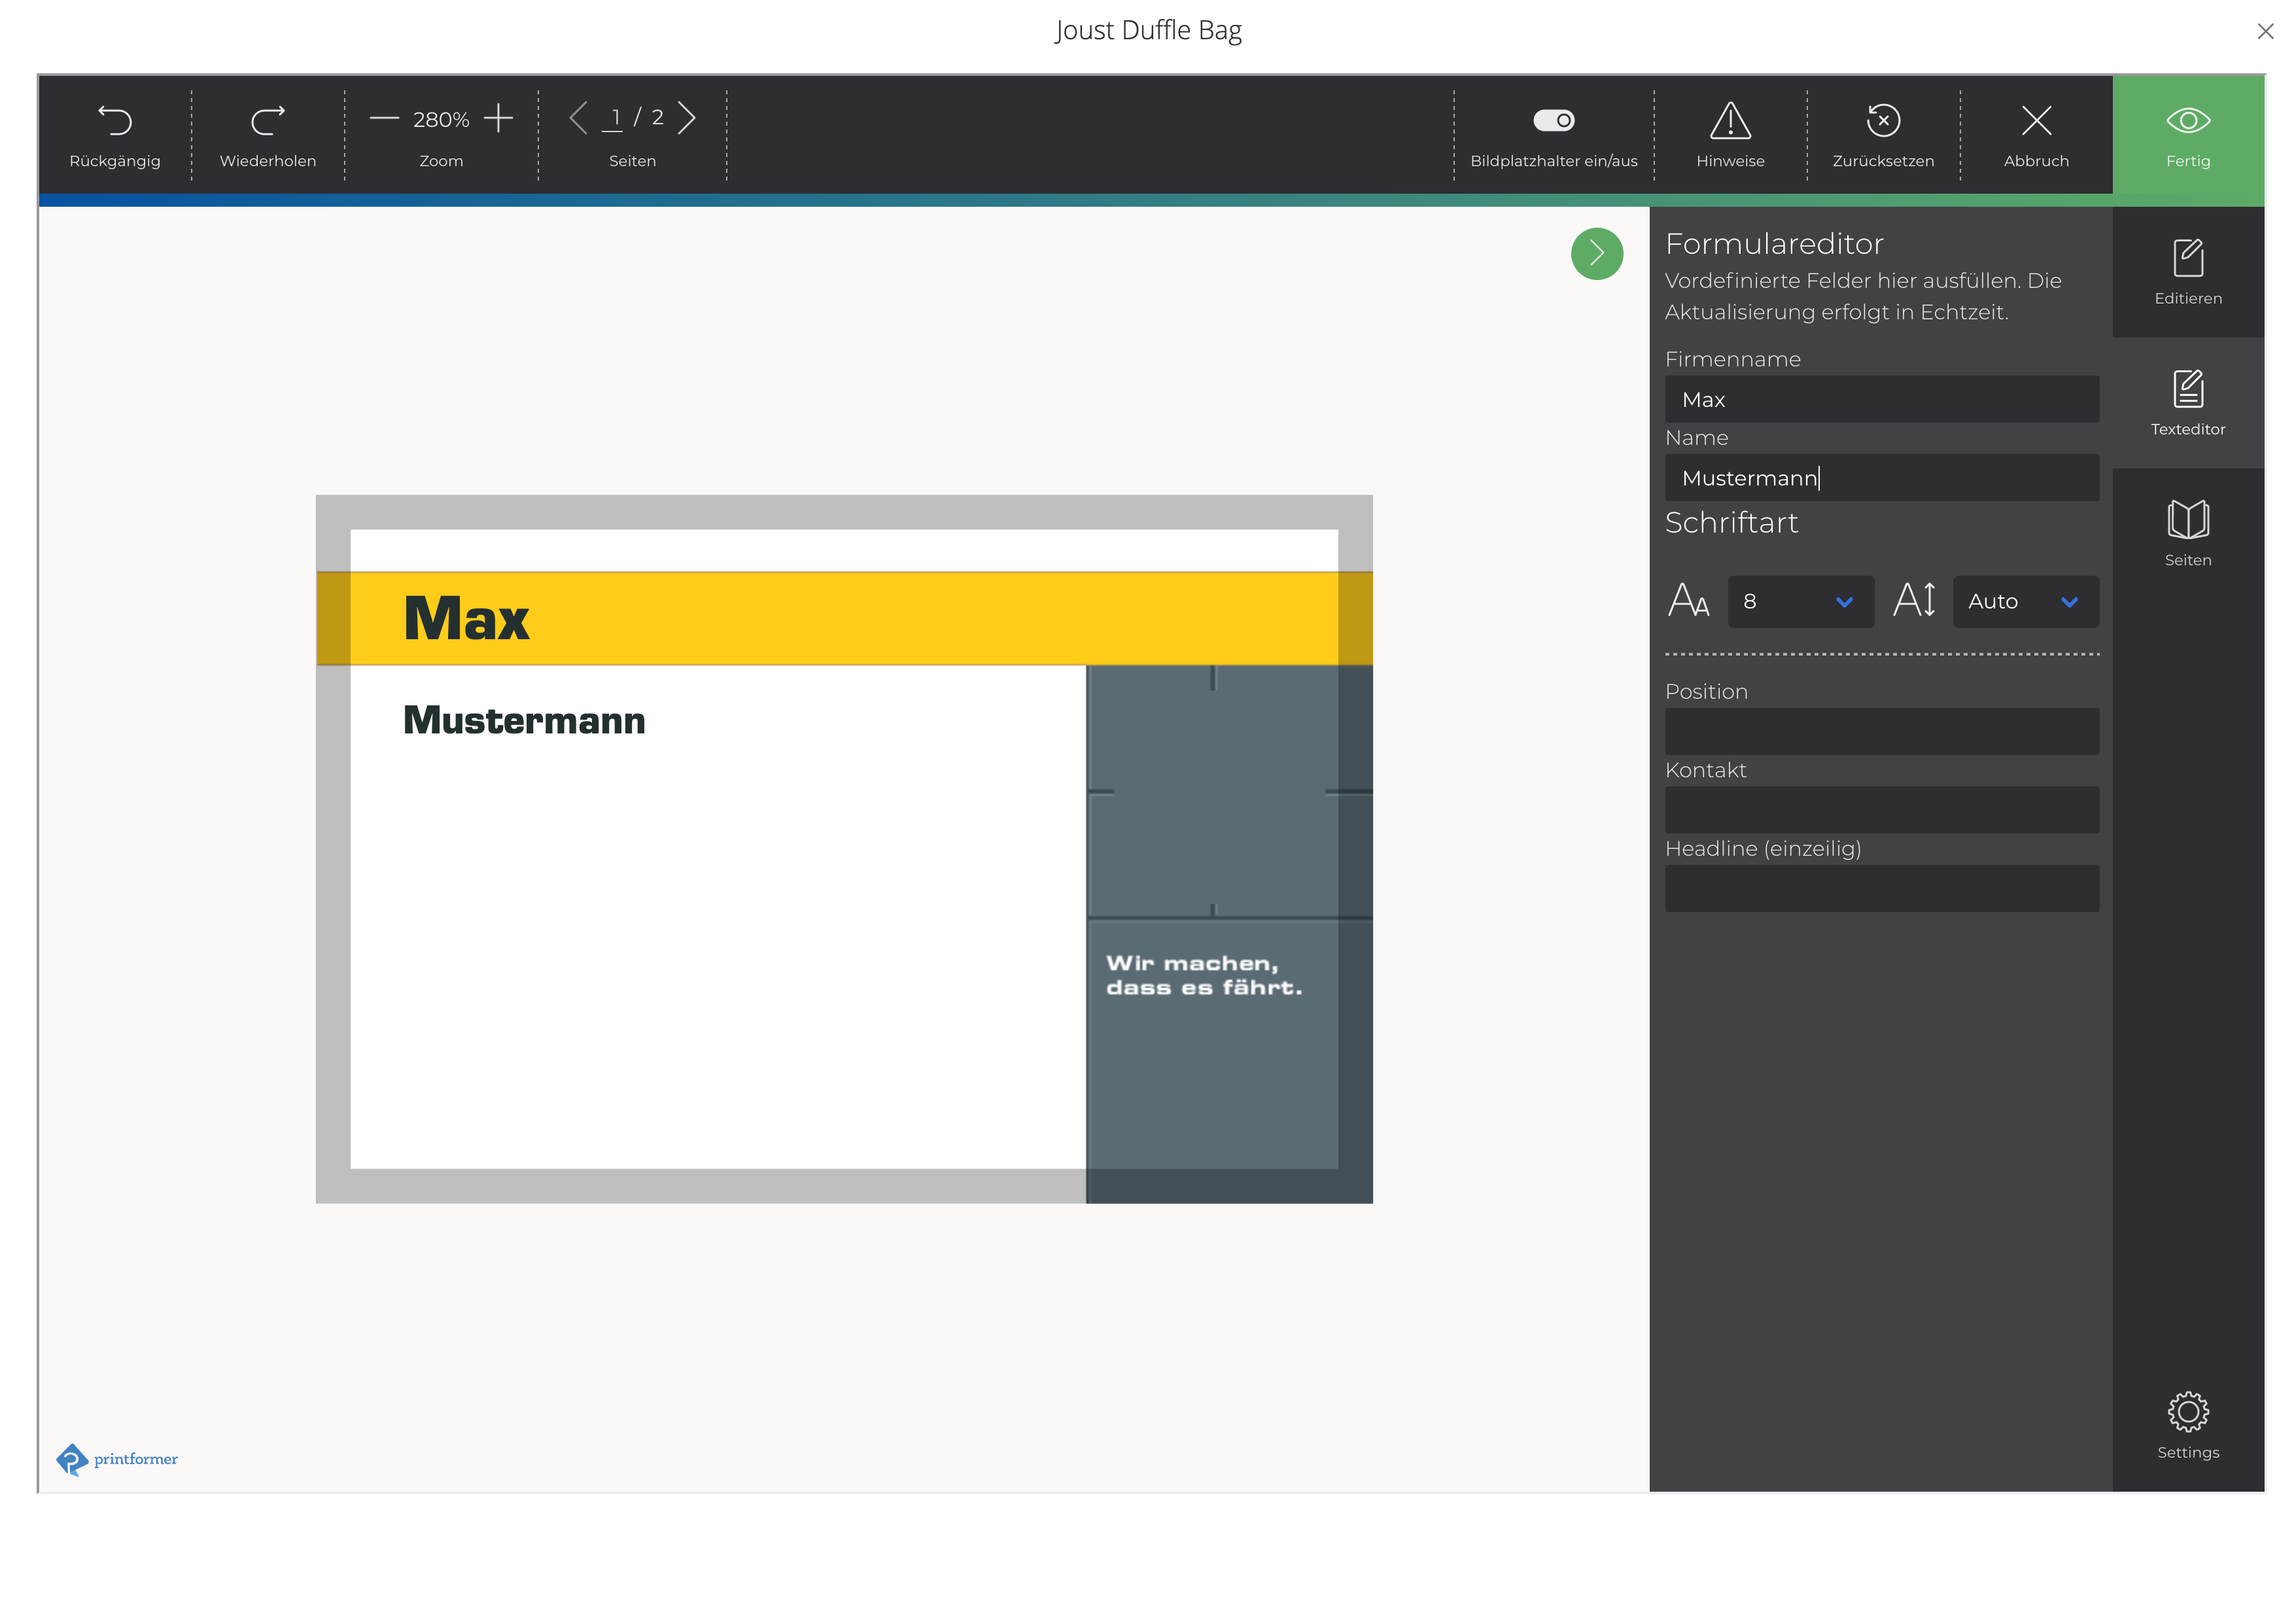Viewport: 2296px width, 1599px height.
Task: Zoom in with the plus icon
Action: pyautogui.click(x=498, y=119)
